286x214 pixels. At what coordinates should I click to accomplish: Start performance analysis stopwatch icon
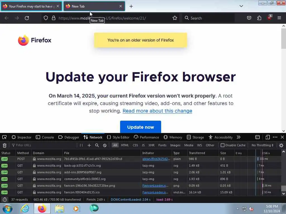5,200
